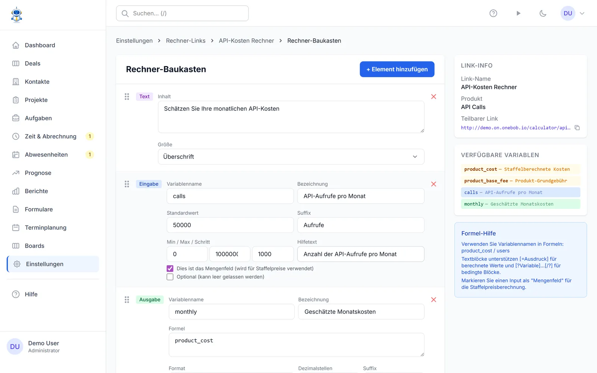
Task: Click the Element hinzufügen button
Action: (x=397, y=69)
